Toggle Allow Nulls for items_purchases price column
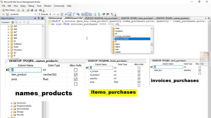 (x=139, y=82)
